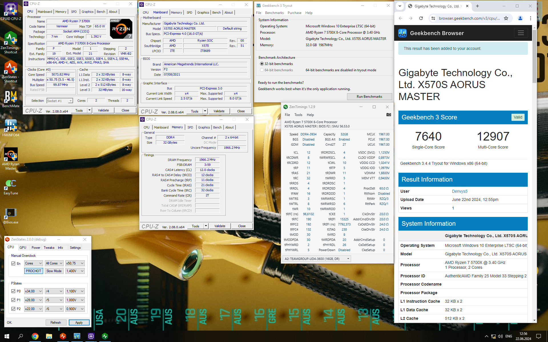Open taskbar search magnifier
Image resolution: width=548 pixels, height=342 pixels.
point(21,336)
